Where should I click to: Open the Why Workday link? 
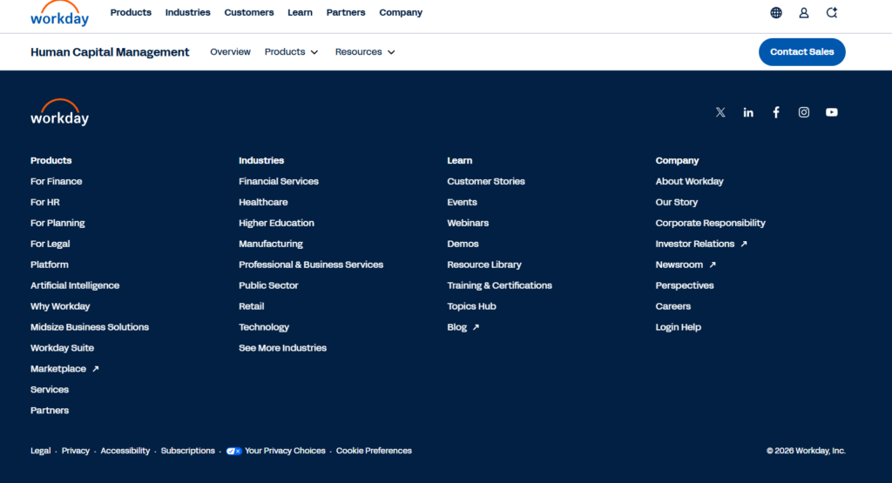pyautogui.click(x=60, y=306)
